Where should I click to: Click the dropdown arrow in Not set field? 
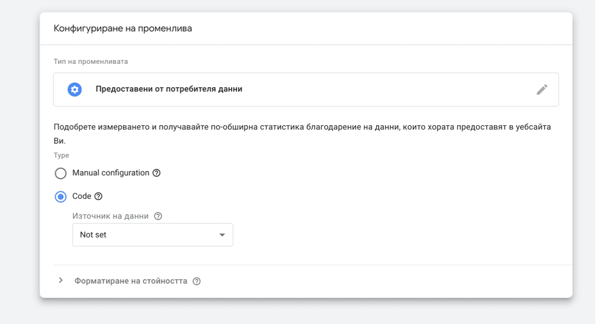pos(222,235)
